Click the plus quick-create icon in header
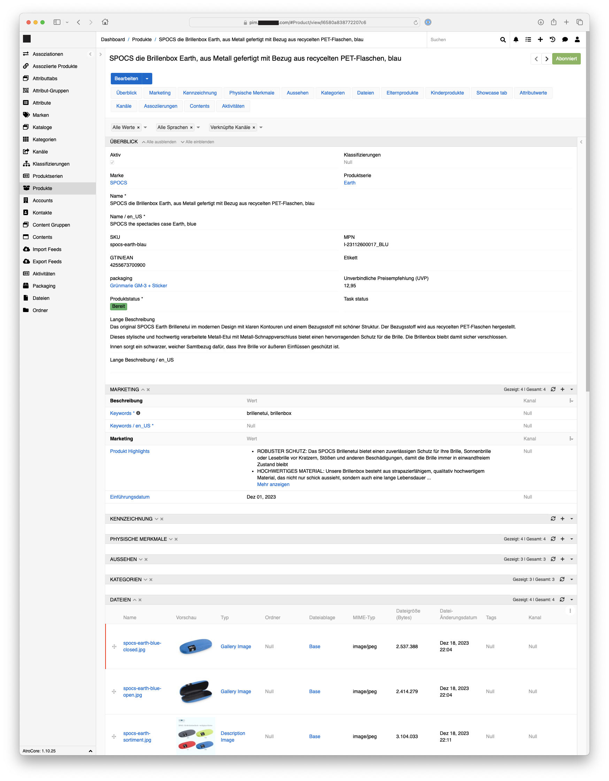This screenshot has width=609, height=781. (x=540, y=40)
